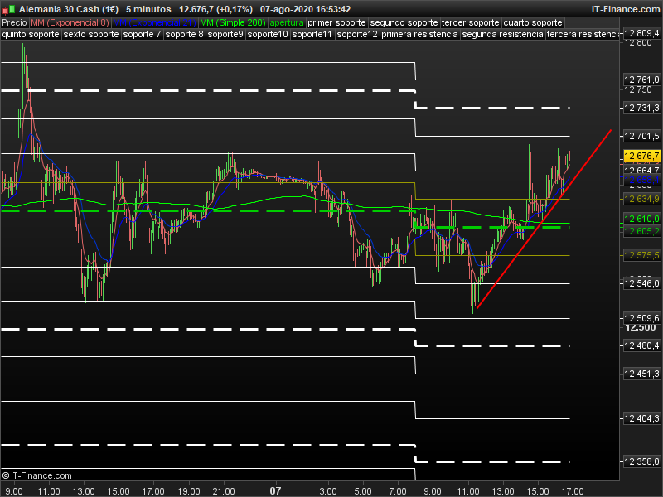Viewport: 663px width, 497px height.
Task: Select the soporte 7 label
Action: 142,35
